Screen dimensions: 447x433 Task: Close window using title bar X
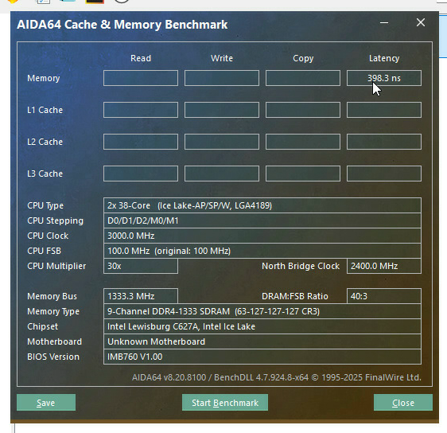[421, 22]
